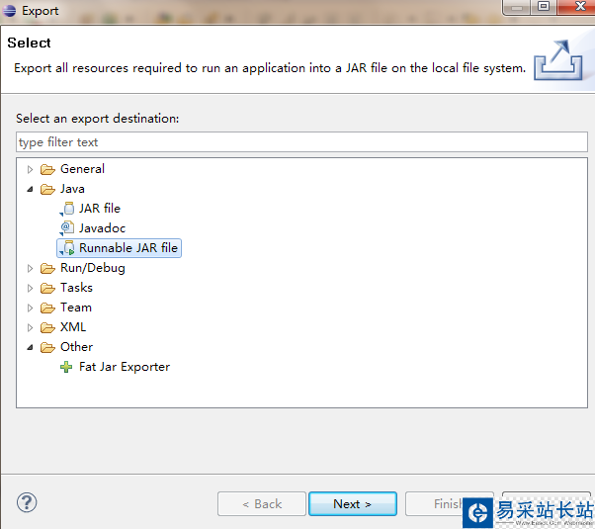The image size is (595, 529).
Task: Collapse the Other tree node
Action: coord(30,347)
